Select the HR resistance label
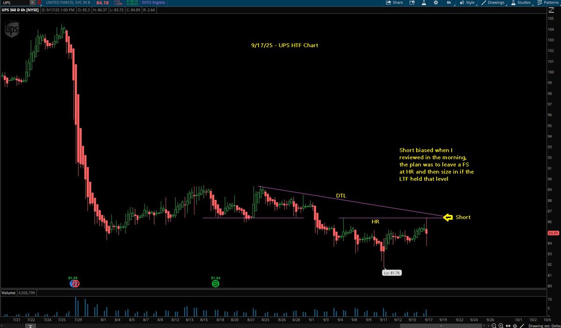 pyautogui.click(x=375, y=222)
